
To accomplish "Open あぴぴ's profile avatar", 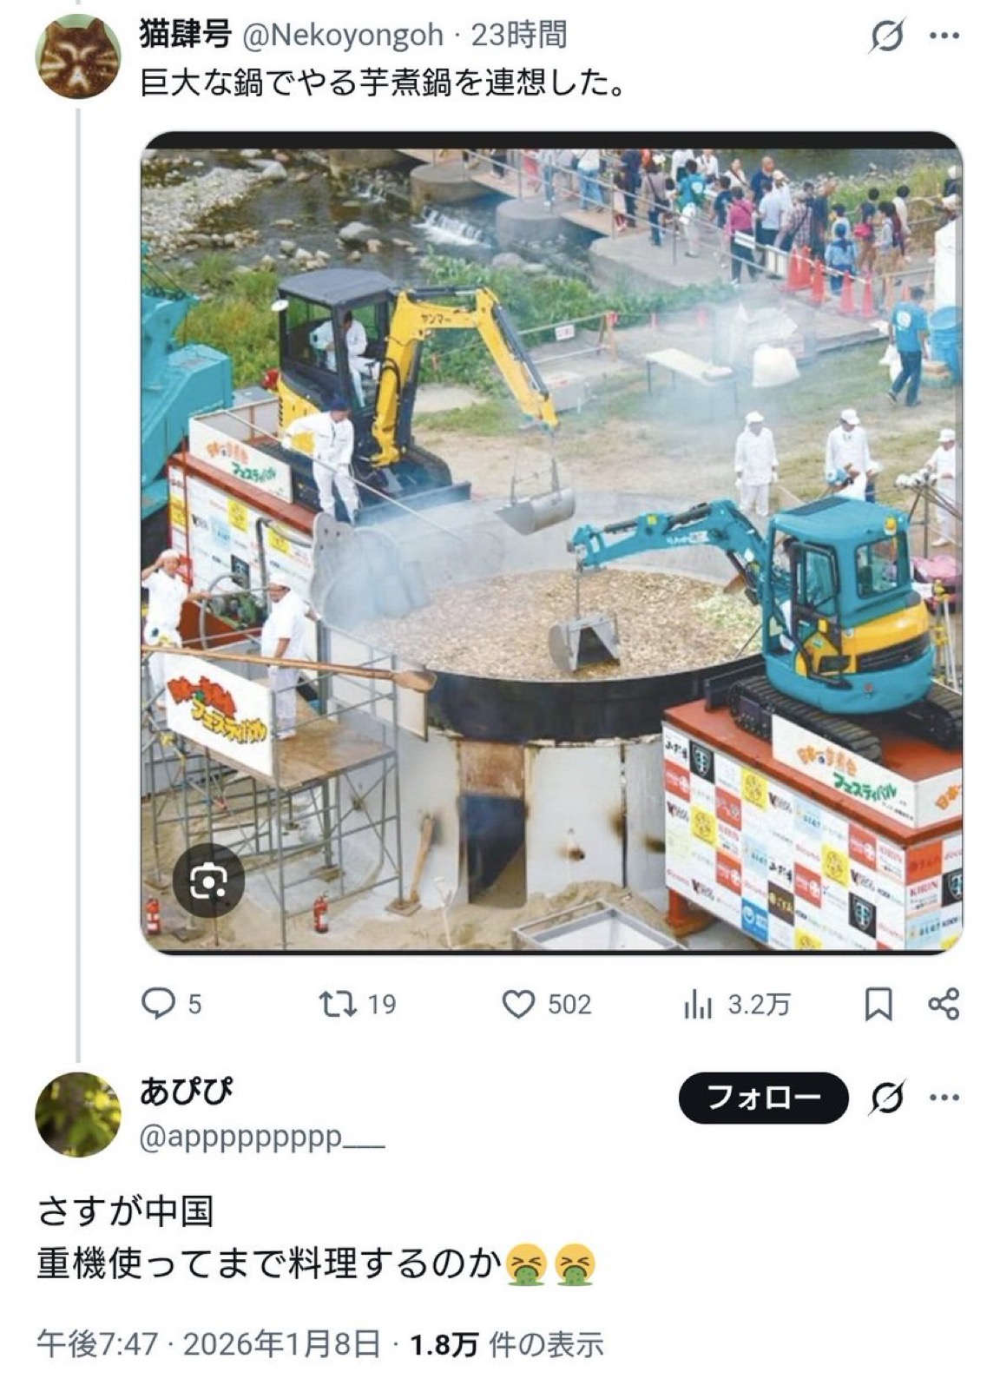I will tap(77, 1114).
